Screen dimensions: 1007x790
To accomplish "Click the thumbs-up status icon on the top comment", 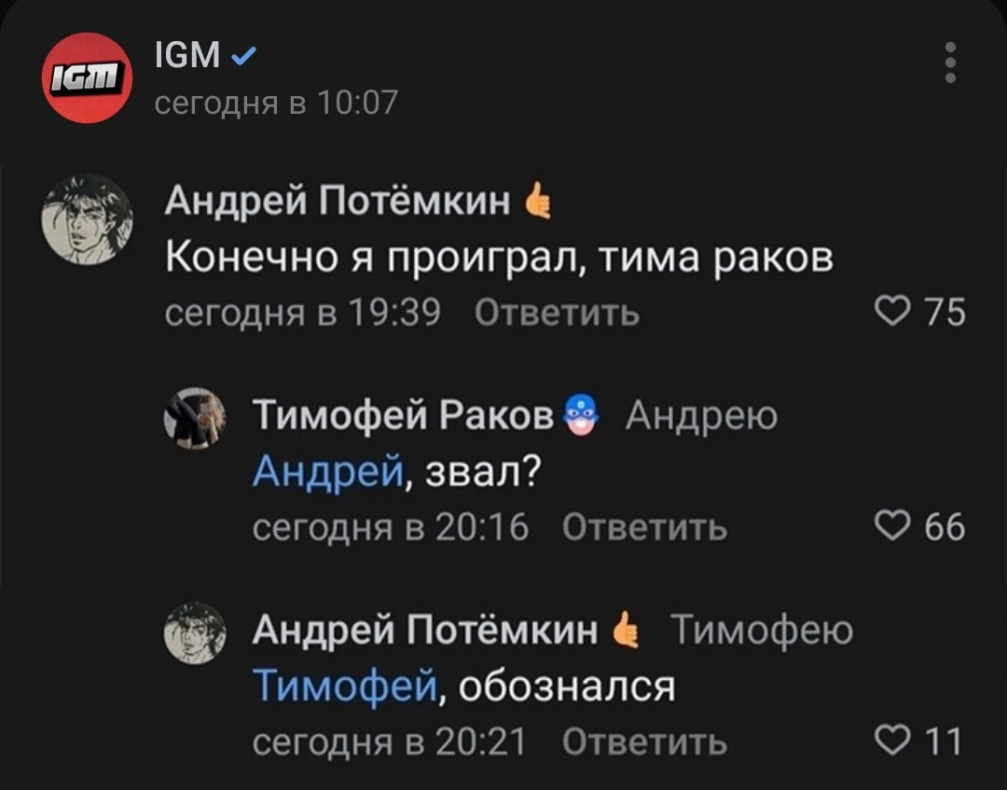I will 538,201.
